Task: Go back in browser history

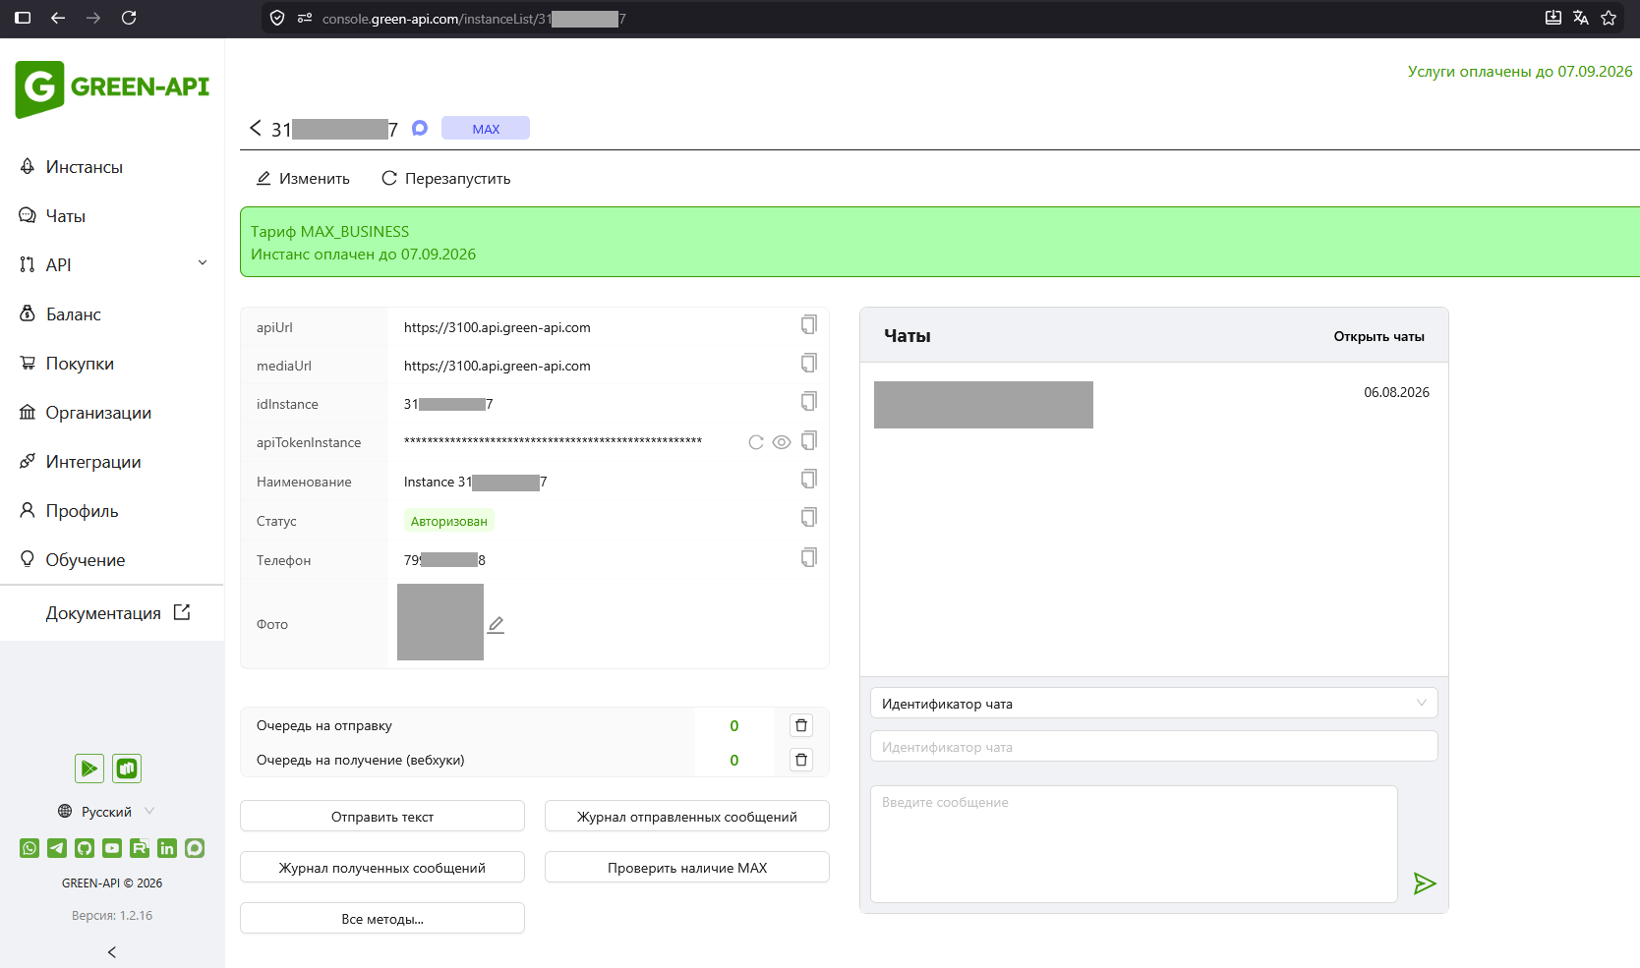Action: (x=58, y=18)
